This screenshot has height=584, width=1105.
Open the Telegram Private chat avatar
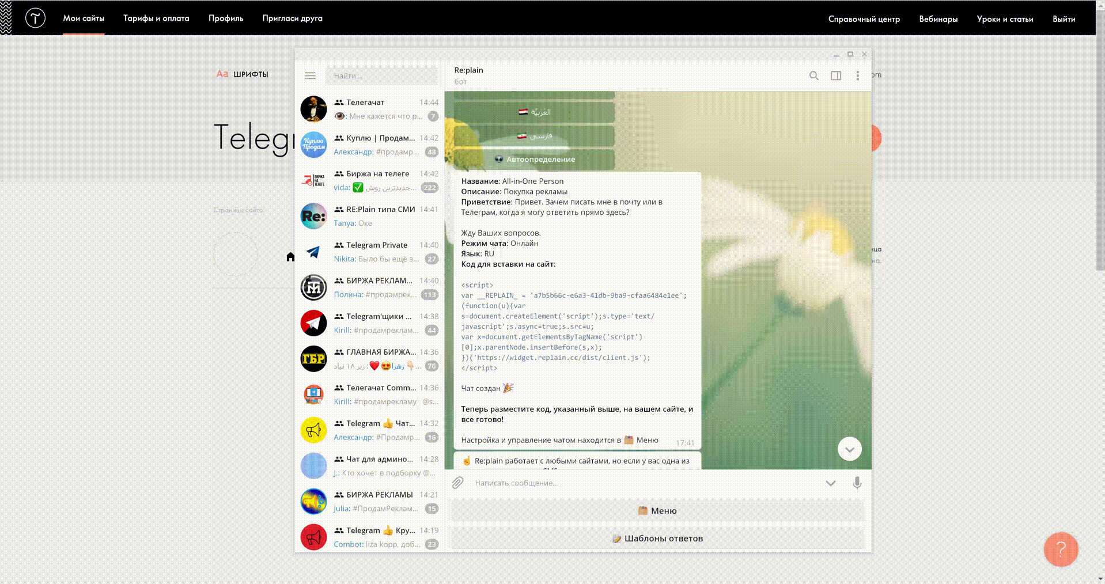coord(313,252)
